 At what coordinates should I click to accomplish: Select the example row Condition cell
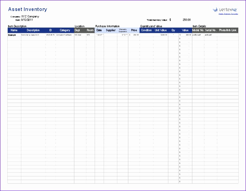[146, 35]
